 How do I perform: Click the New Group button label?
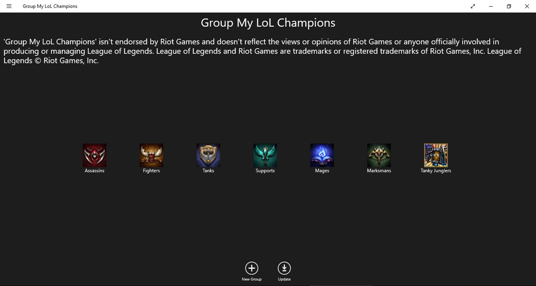[251, 279]
